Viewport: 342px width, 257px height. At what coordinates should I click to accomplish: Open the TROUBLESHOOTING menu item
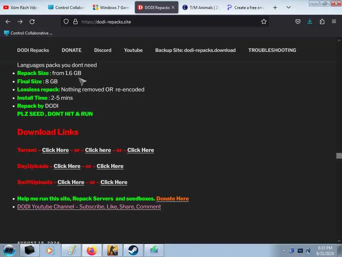click(272, 50)
